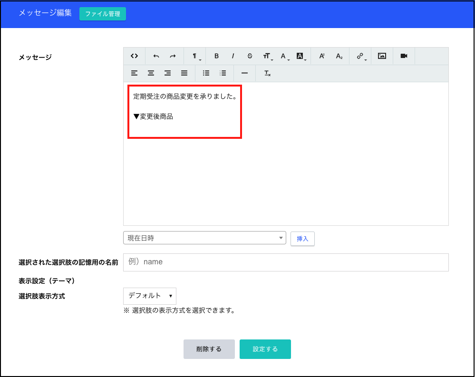475x377 pixels.
Task: Apply subscript formatting
Action: (339, 56)
